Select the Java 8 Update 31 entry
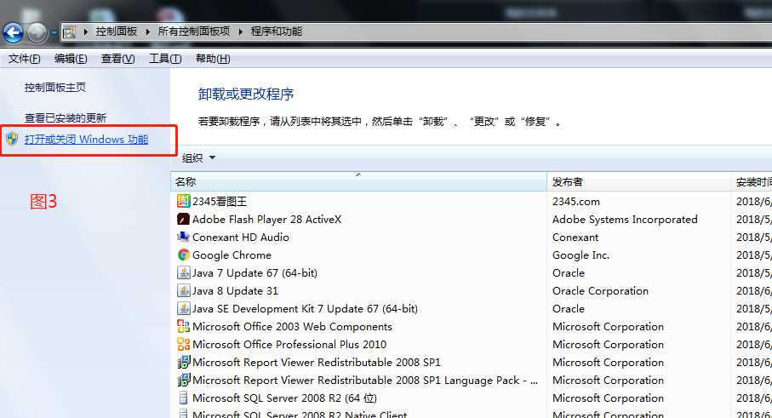This screenshot has height=418, width=772. pos(235,290)
